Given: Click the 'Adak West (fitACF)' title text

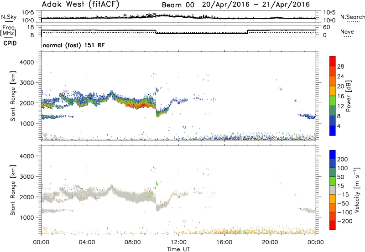Looking at the screenshot, I should pos(80,5).
